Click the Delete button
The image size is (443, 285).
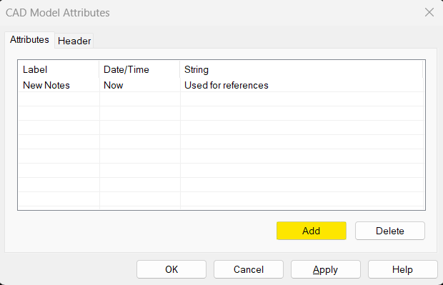[x=390, y=231]
